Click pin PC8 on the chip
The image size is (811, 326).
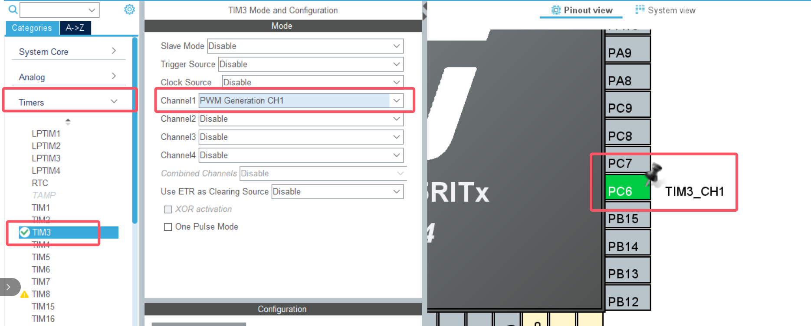[x=627, y=132]
